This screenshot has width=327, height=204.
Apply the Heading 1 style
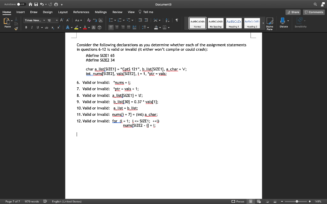pos(234,23)
